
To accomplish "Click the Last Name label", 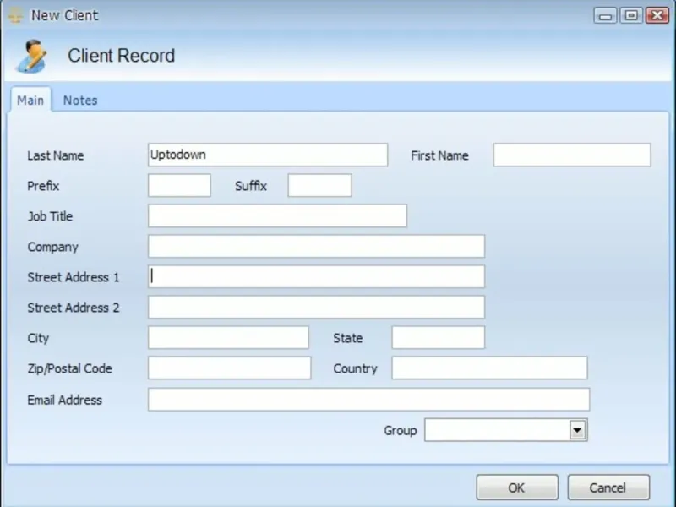I will (x=56, y=155).
